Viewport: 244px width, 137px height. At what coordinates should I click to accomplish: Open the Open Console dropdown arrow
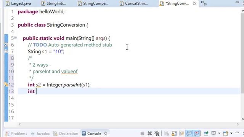click(x=231, y=134)
